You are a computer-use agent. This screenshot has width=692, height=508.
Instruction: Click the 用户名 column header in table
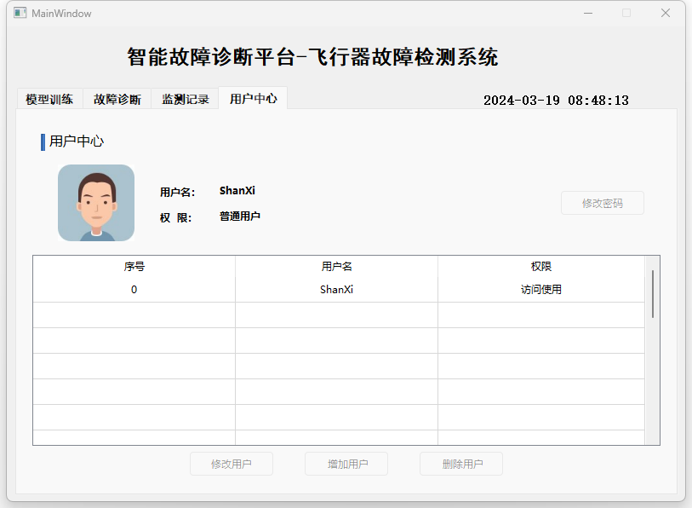tap(336, 267)
